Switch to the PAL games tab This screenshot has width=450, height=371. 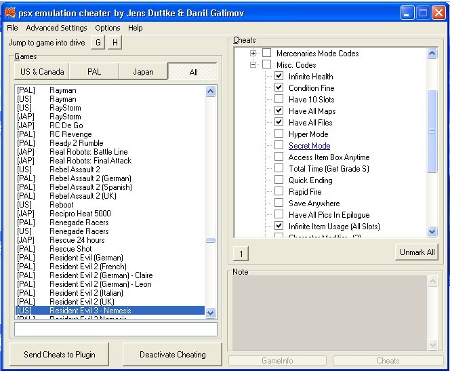(94, 71)
